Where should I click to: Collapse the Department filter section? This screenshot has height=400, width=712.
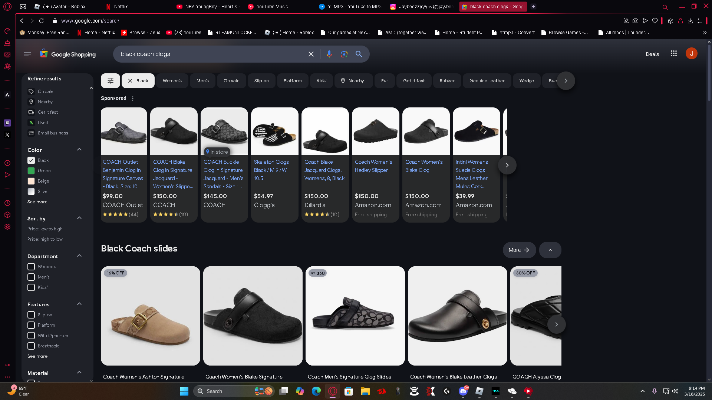(x=79, y=256)
